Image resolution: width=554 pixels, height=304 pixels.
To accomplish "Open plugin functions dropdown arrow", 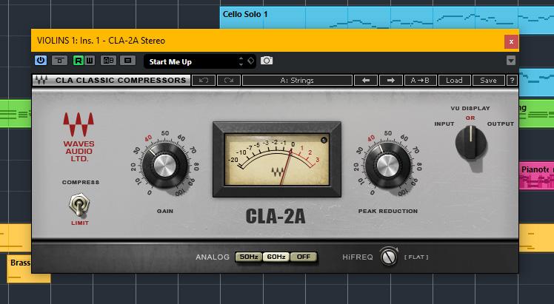I will [511, 61].
